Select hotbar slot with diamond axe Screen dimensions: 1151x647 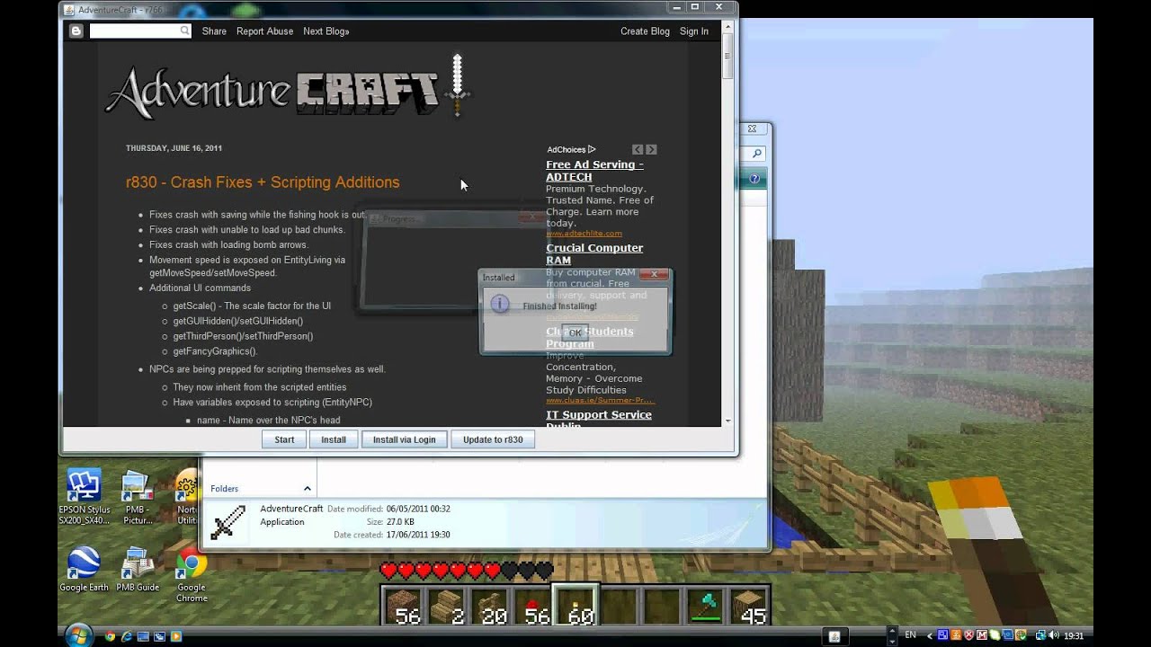point(706,605)
